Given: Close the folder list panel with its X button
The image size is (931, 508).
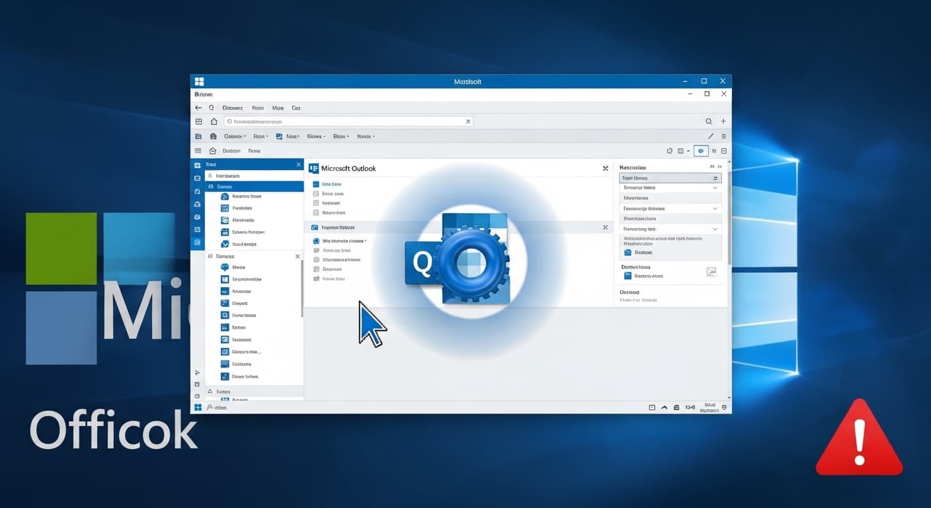Looking at the screenshot, I should pyautogui.click(x=298, y=256).
